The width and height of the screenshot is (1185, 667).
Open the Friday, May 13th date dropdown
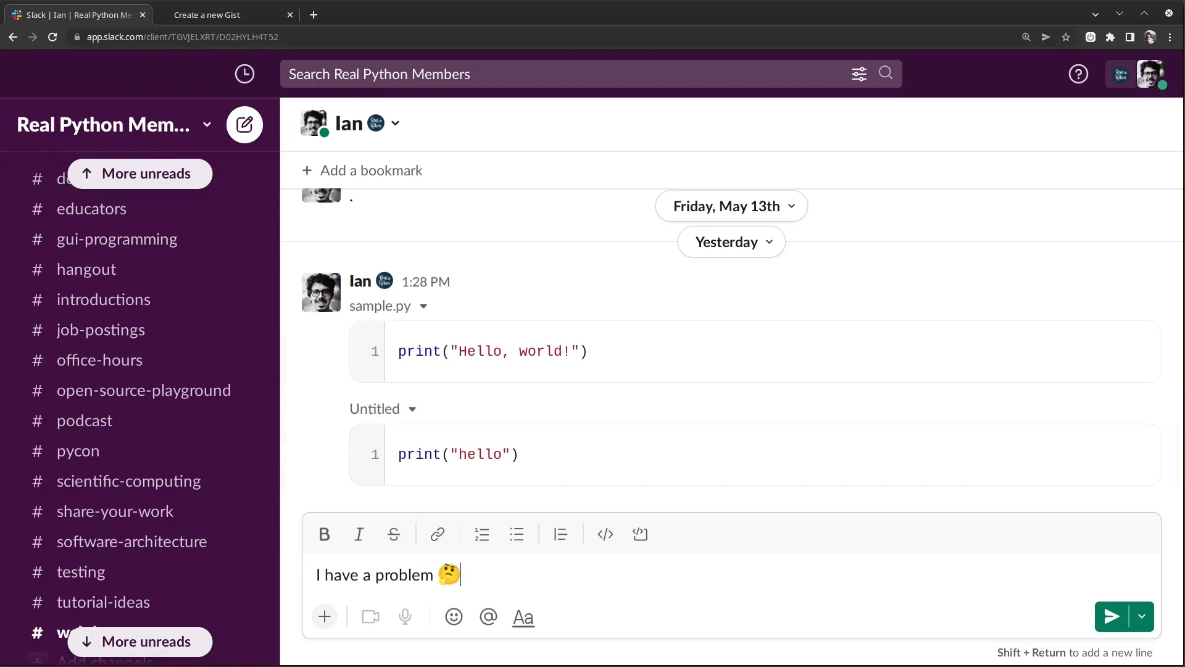[x=731, y=206]
